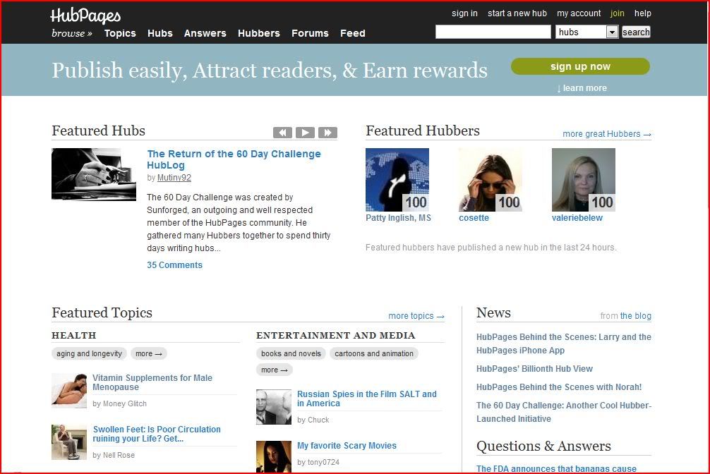
Task: Go to Answers in navigation
Action: [x=205, y=33]
